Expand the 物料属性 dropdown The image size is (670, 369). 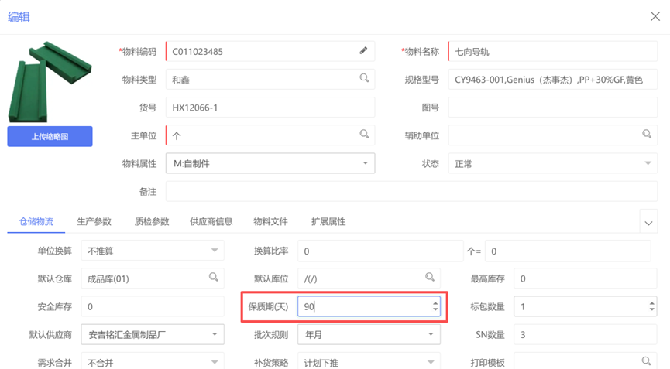[x=366, y=163]
